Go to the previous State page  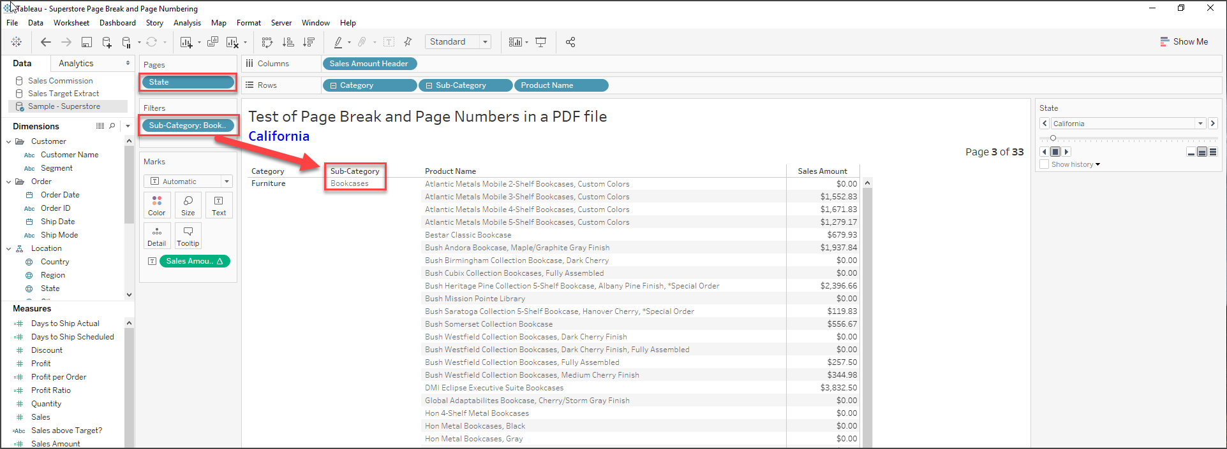(x=1045, y=124)
